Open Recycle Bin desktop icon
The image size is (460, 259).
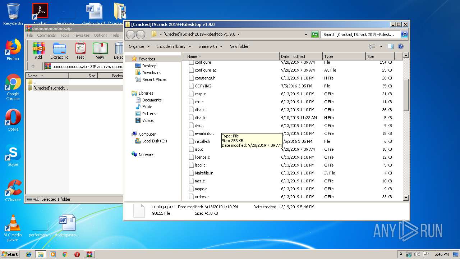(x=13, y=14)
